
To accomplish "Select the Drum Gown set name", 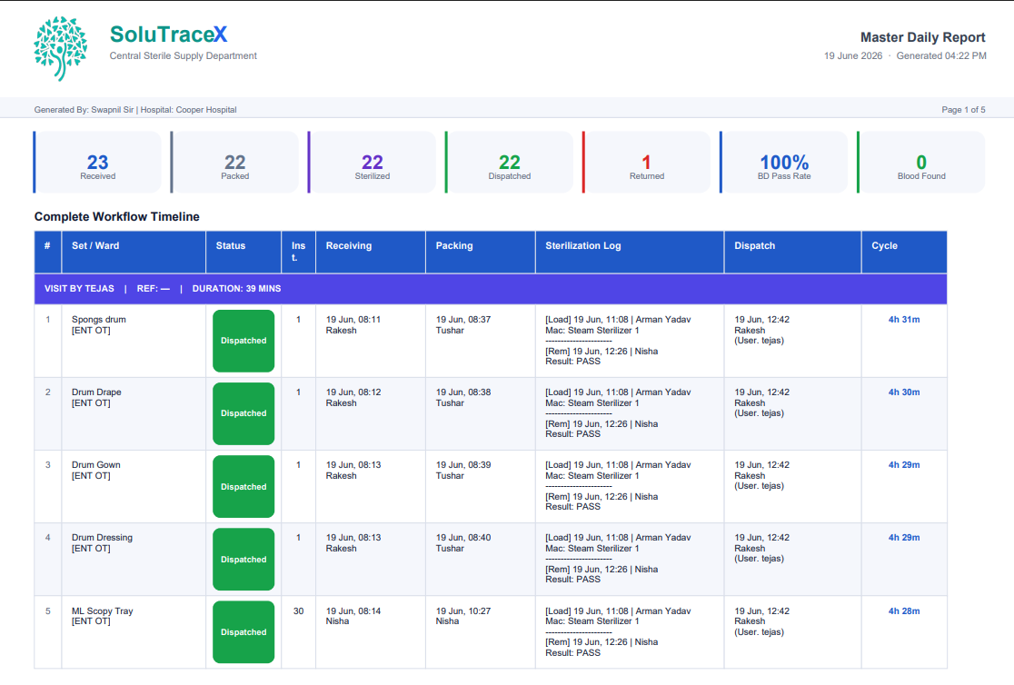I will tap(95, 464).
